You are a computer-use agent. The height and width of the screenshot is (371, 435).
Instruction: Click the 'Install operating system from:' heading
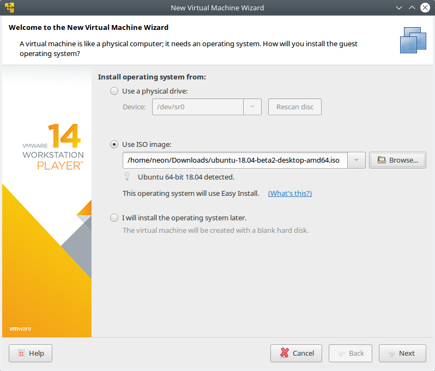(x=152, y=77)
